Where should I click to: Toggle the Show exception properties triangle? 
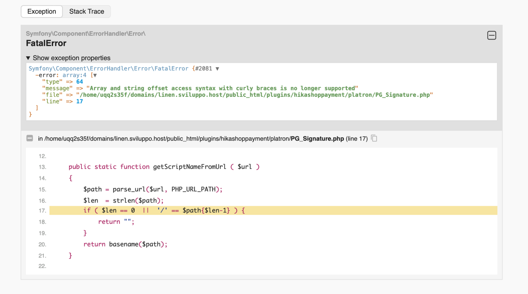28,58
